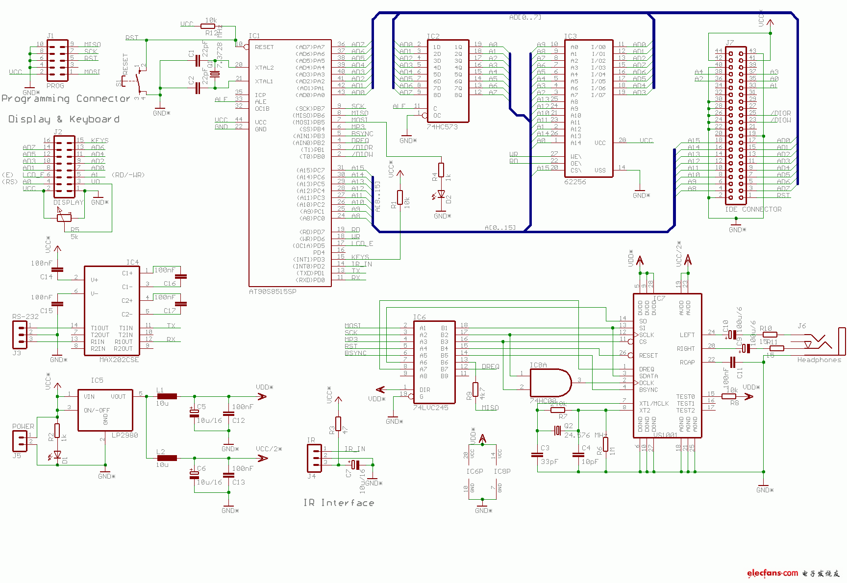This screenshot has width=847, height=583.
Task: Click the J7 IDE connector block
Action: pyautogui.click(x=736, y=126)
